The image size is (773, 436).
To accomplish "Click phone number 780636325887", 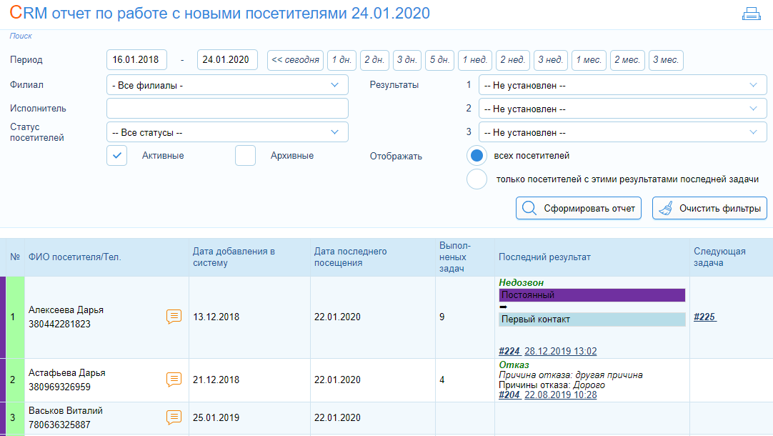I will [x=59, y=425].
